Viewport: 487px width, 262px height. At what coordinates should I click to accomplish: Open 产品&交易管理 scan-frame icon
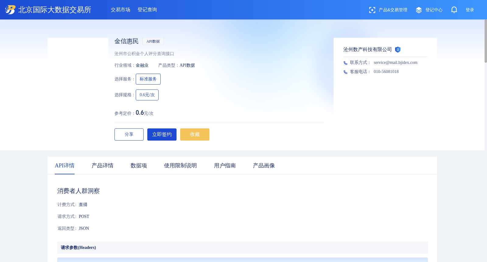(372, 10)
